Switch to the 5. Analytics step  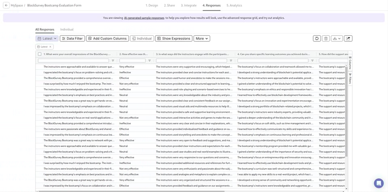234,5
